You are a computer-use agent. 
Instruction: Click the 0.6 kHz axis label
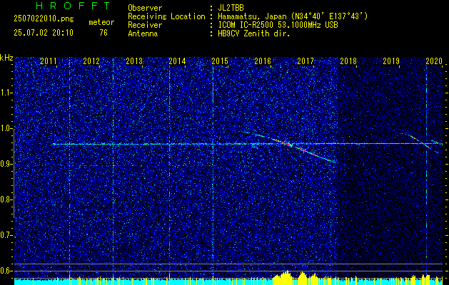[x=6, y=271]
